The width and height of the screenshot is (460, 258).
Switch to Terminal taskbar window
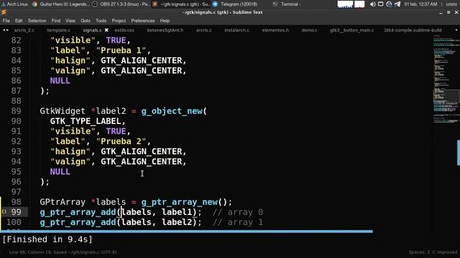287,4
